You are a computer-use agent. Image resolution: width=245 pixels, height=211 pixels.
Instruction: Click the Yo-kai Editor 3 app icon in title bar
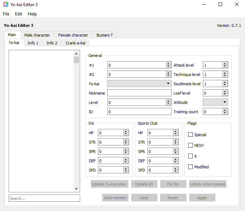coord(6,4)
